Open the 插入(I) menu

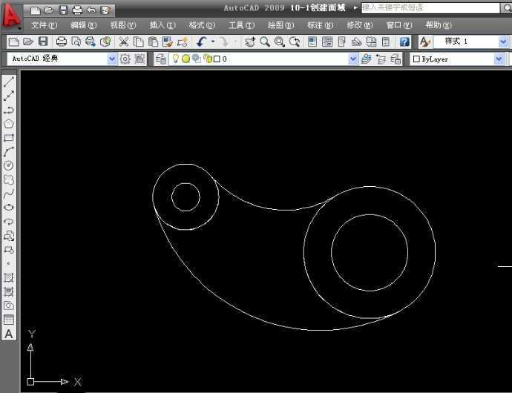point(163,25)
